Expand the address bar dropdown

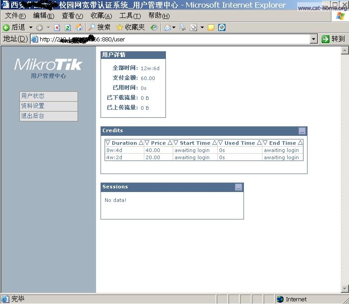click(314, 39)
